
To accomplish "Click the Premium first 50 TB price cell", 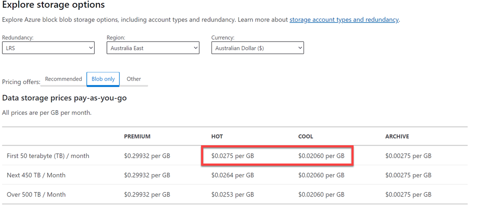I will click(147, 156).
